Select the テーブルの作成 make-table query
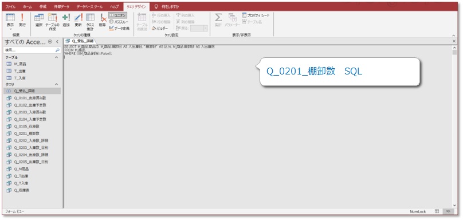The image size is (463, 220). click(x=52, y=22)
